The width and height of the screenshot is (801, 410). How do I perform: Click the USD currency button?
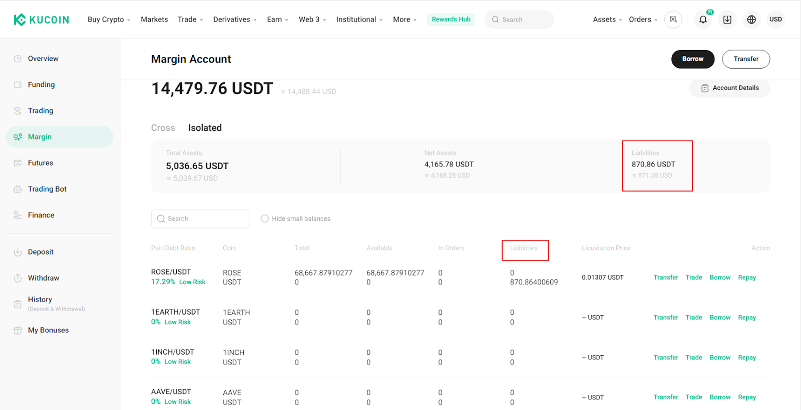[775, 19]
